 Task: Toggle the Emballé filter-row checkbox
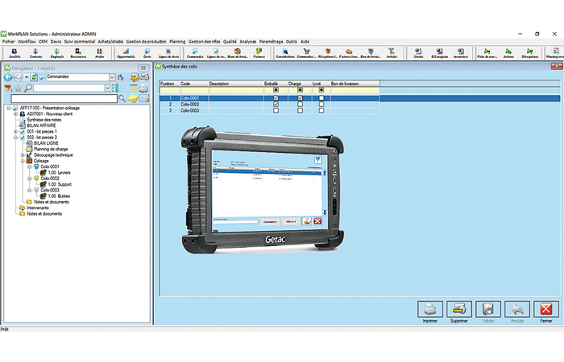(x=276, y=90)
